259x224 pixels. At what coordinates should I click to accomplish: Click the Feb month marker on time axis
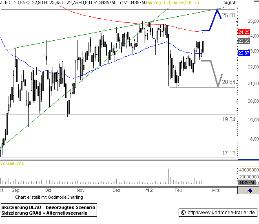178,190
